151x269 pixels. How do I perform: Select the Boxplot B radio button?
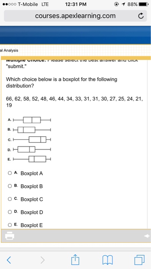point(10,186)
